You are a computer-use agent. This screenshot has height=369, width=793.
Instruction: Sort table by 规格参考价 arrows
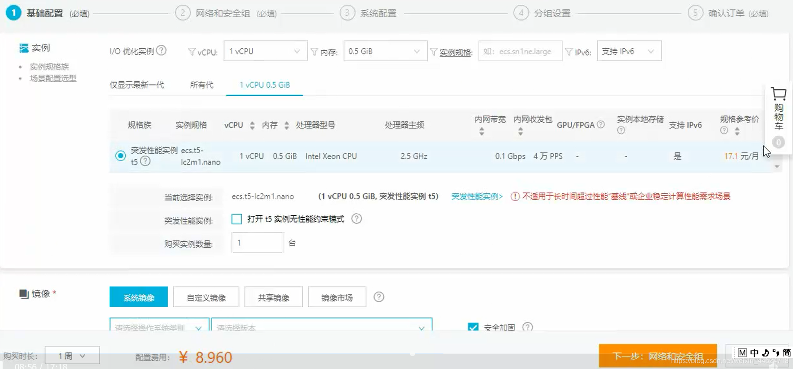737,131
